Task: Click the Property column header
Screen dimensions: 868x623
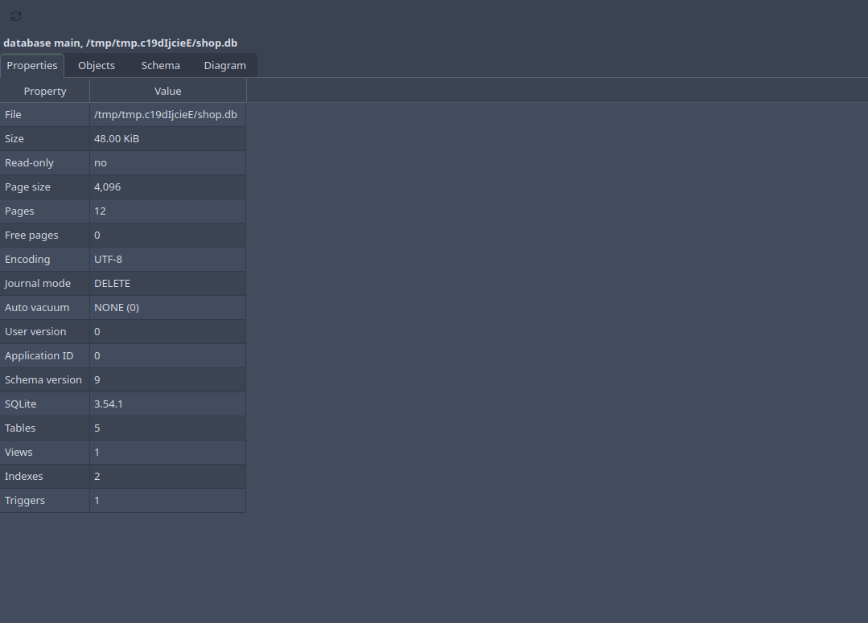Action: click(45, 91)
